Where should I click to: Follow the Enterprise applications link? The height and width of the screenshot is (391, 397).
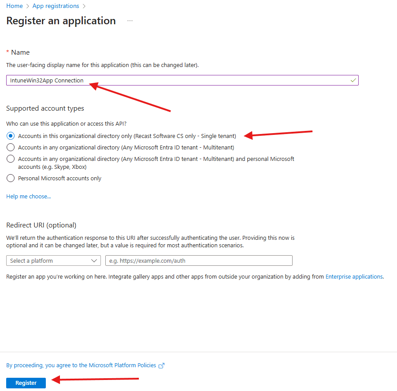[x=354, y=277]
